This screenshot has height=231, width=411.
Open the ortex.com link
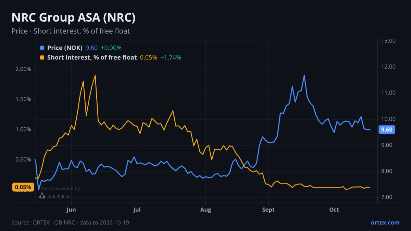point(385,222)
